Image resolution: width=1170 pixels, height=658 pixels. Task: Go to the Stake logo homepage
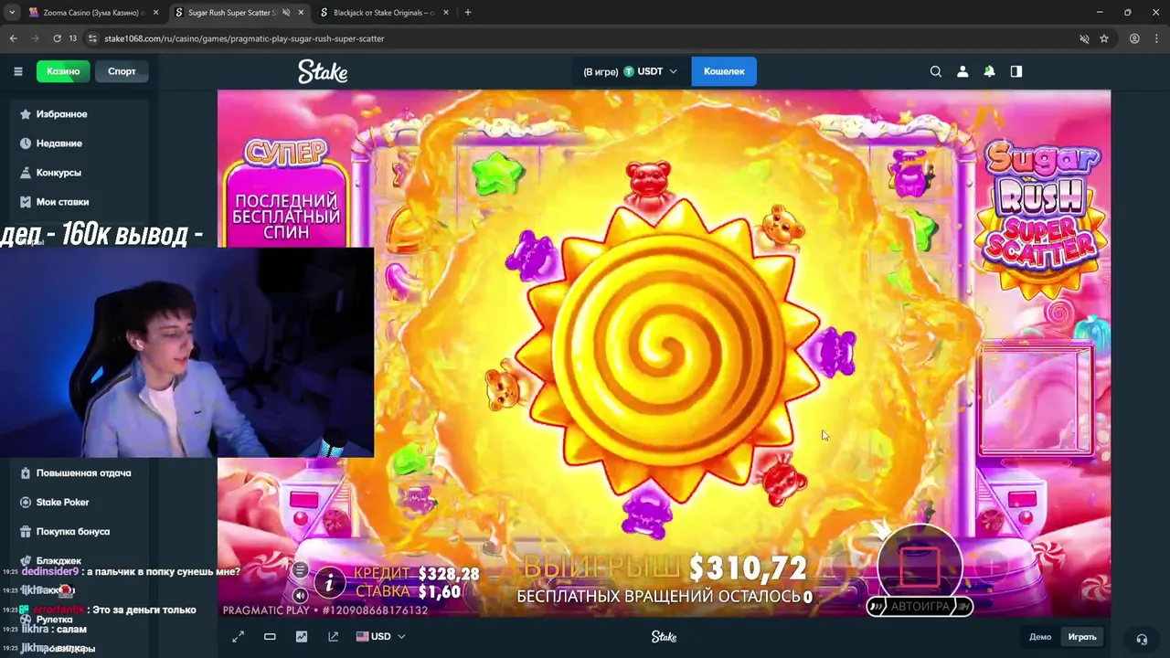click(x=323, y=71)
